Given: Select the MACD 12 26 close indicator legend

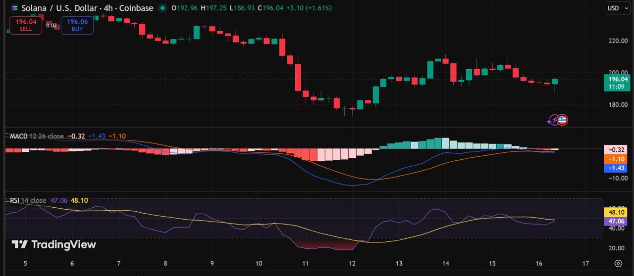Looking at the screenshot, I should click(x=37, y=136).
